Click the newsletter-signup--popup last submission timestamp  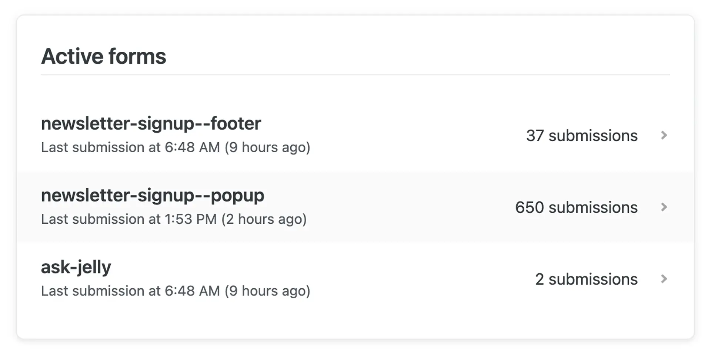pos(174,219)
